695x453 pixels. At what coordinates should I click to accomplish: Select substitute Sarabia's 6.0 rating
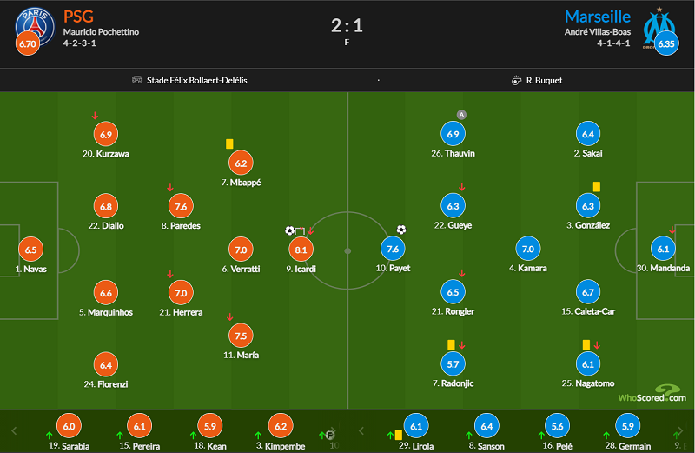[x=69, y=426]
